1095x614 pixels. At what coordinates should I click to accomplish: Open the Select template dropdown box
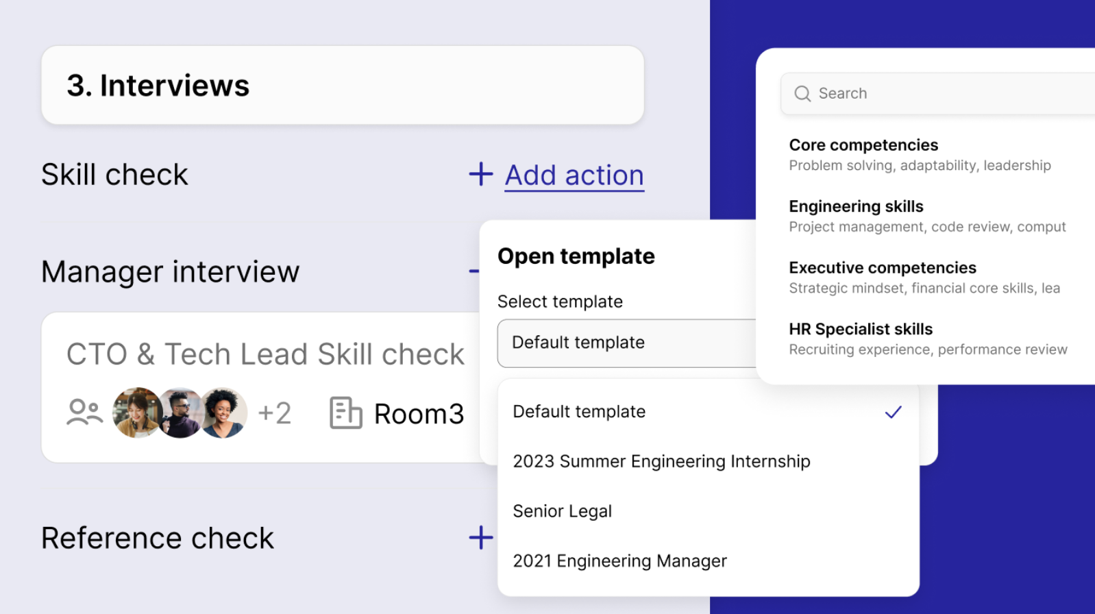[626, 343]
